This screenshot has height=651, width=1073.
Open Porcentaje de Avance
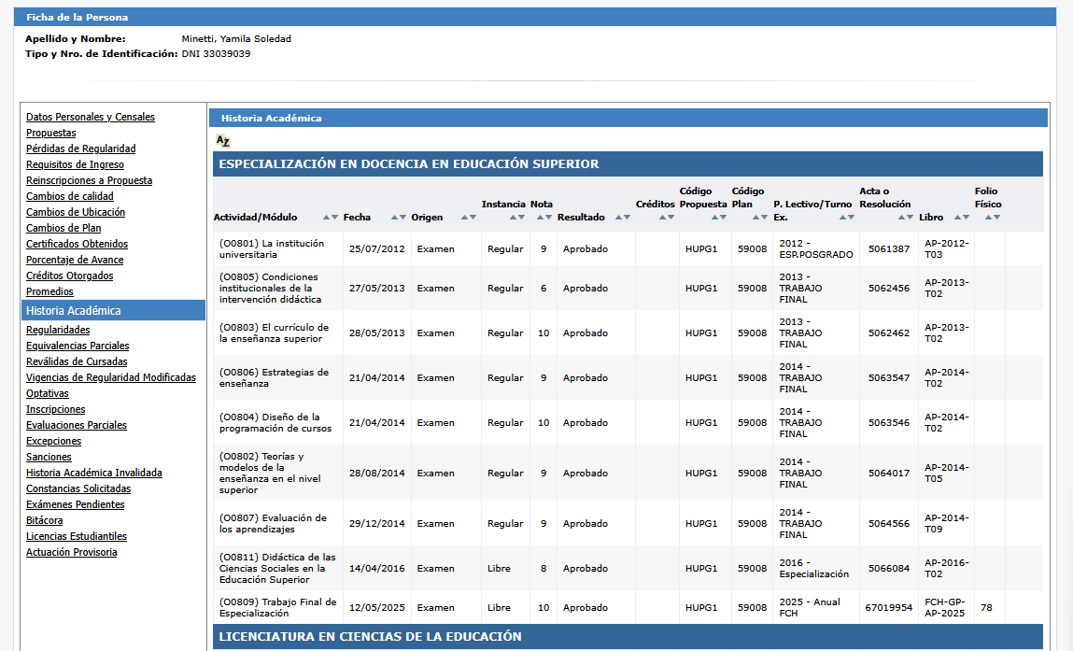pos(75,260)
